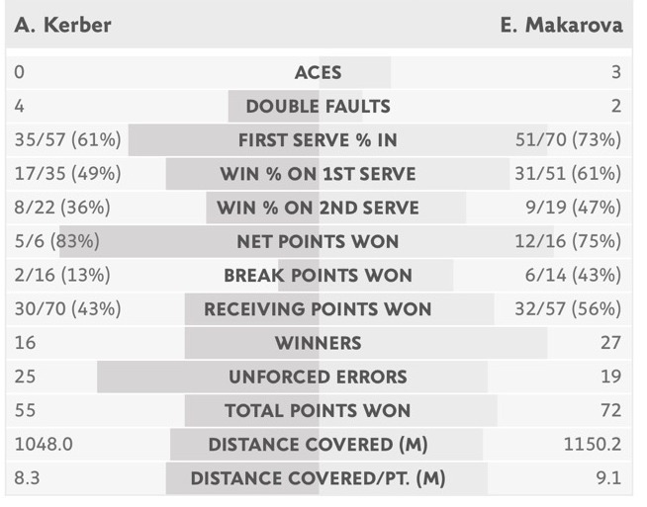Click Makarova's winners value 27

(x=610, y=343)
